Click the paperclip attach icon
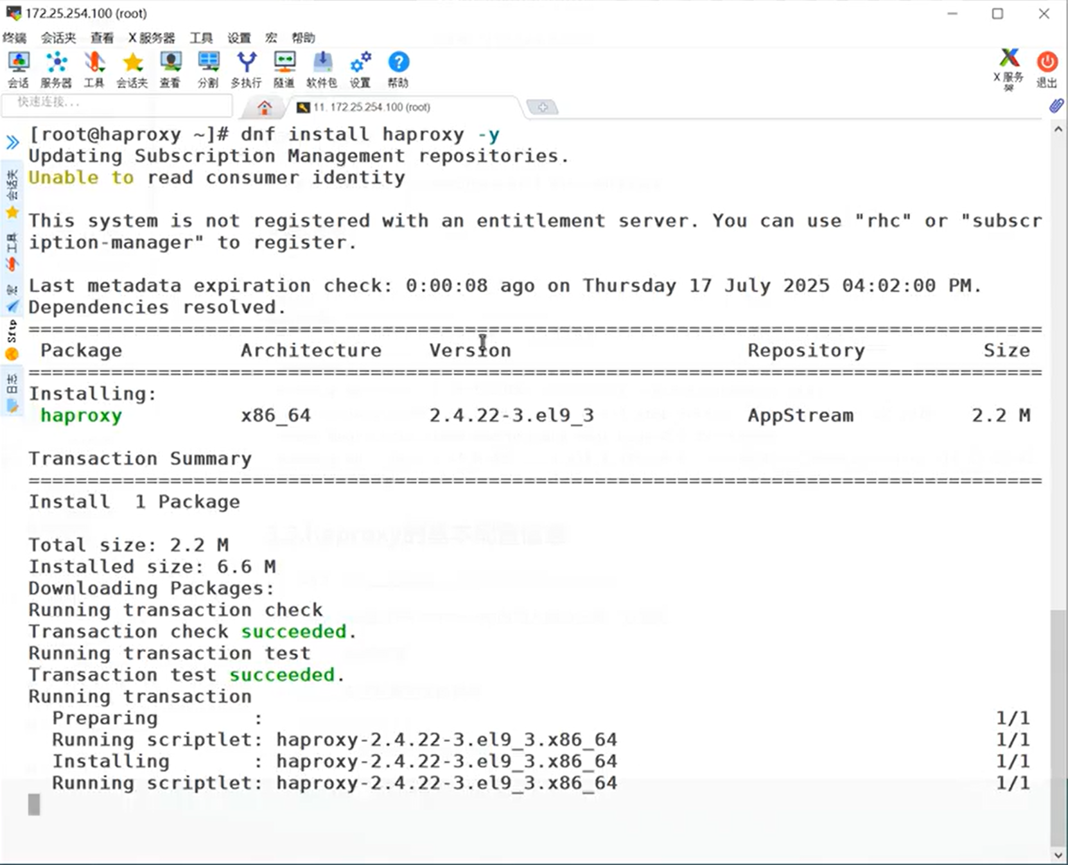 pyautogui.click(x=1056, y=106)
